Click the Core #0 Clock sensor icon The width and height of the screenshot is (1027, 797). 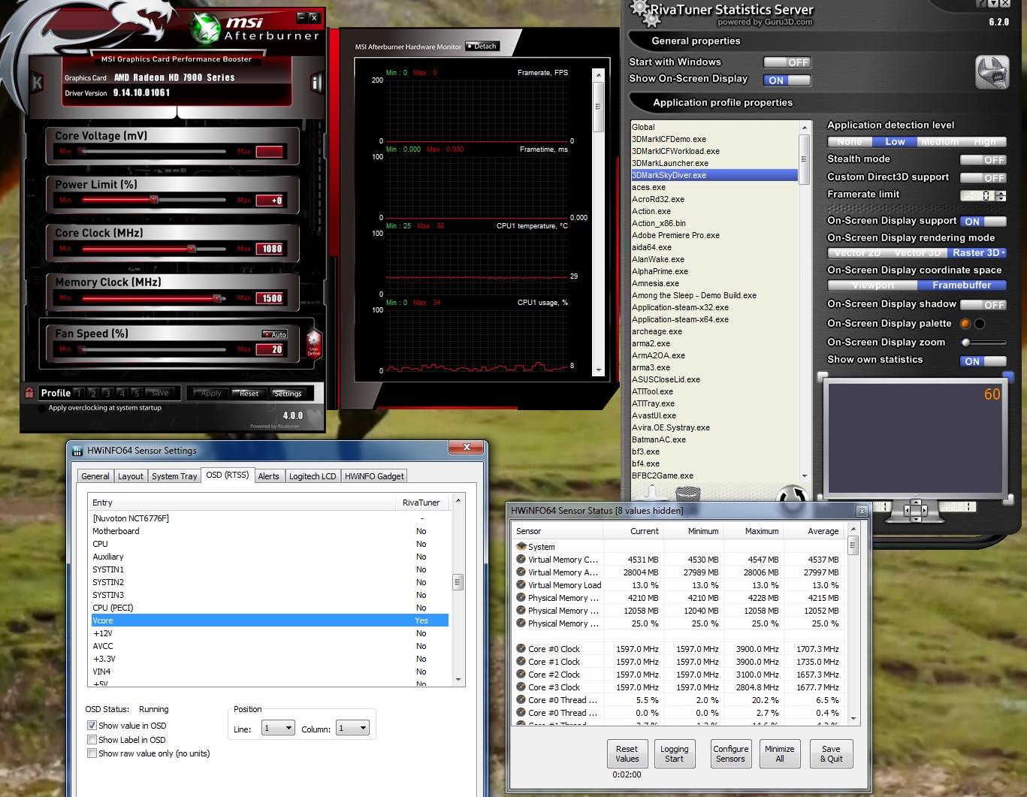pos(521,648)
